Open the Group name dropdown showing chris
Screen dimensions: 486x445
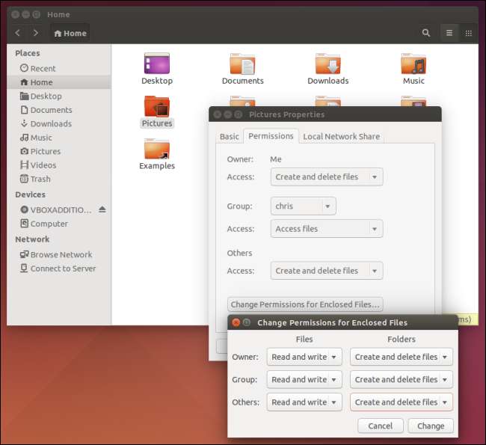click(x=303, y=206)
